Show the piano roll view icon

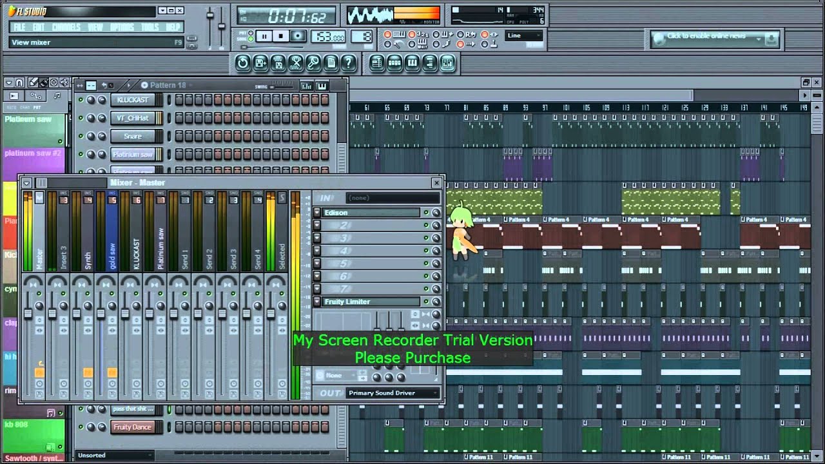[412, 63]
